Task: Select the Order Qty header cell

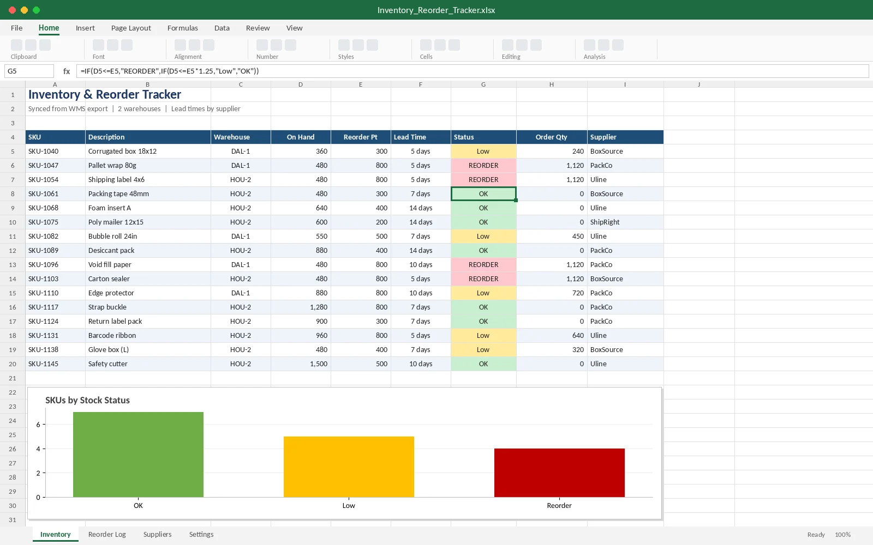Action: pyautogui.click(x=552, y=137)
